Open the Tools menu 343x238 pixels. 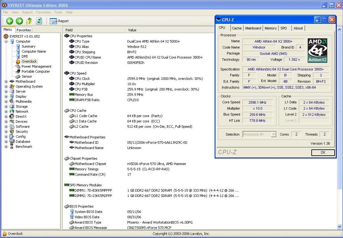[x=58, y=12]
